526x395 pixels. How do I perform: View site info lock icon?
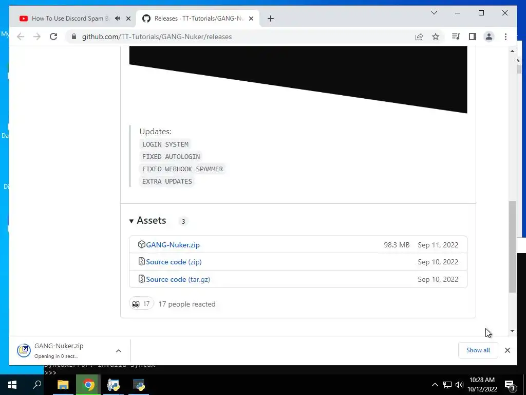[x=74, y=37]
